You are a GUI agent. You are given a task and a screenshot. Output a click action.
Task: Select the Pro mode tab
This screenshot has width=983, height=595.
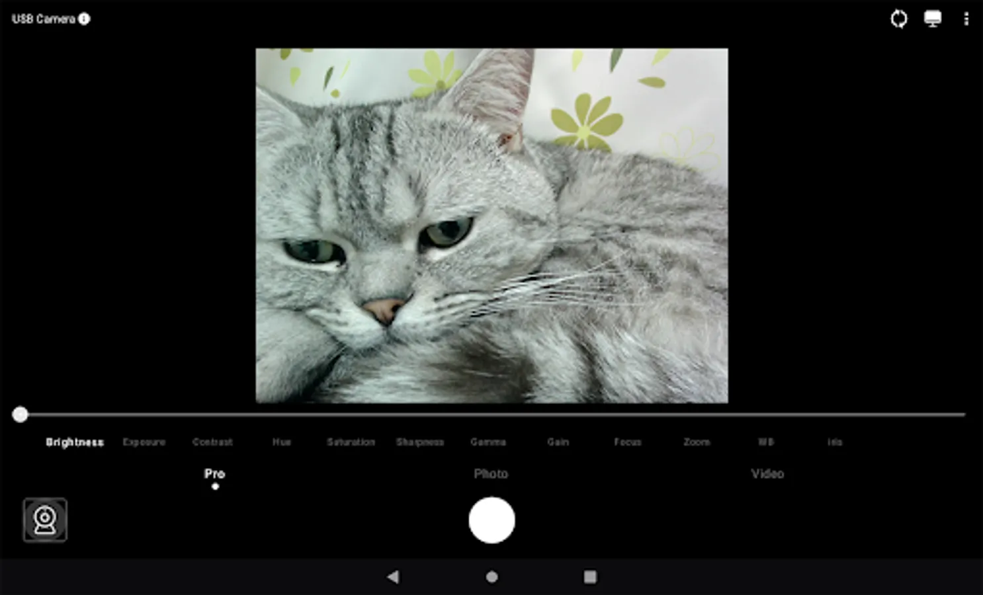(x=214, y=473)
